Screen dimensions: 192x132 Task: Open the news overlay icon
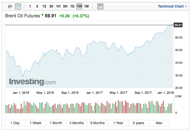[100, 6]
